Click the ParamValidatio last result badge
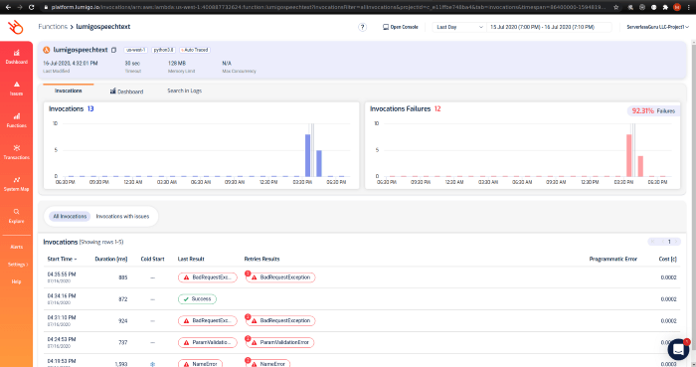This screenshot has width=696, height=367. (207, 342)
